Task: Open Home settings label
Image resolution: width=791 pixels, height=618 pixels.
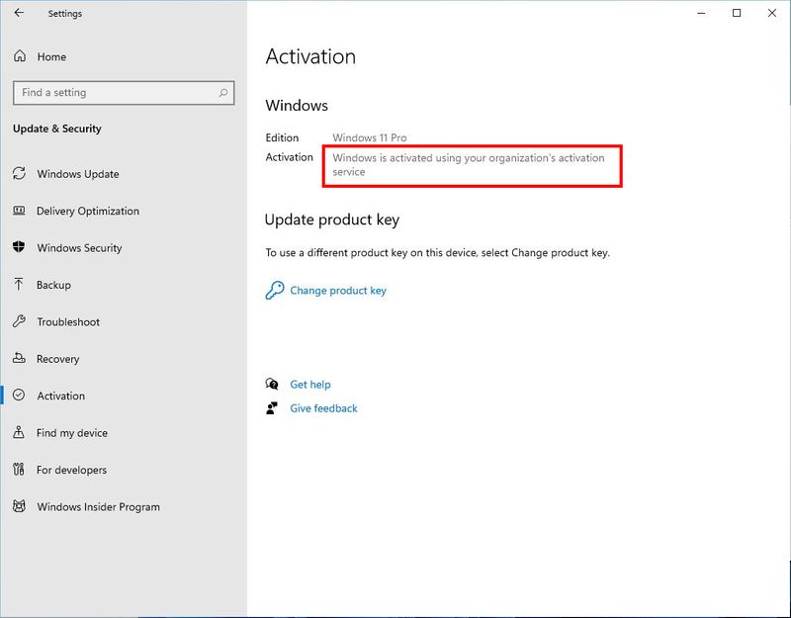Action: (x=51, y=57)
